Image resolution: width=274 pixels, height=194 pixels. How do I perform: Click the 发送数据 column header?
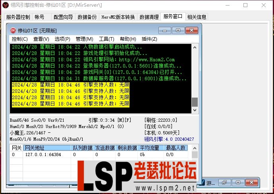(105, 148)
